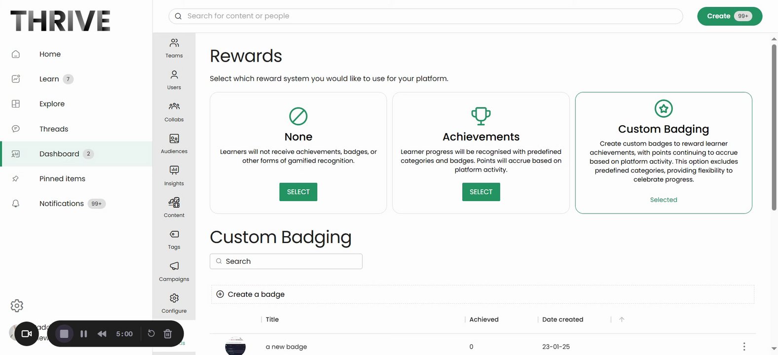Open the Configure admin section
Image resolution: width=778 pixels, height=355 pixels.
(174, 303)
